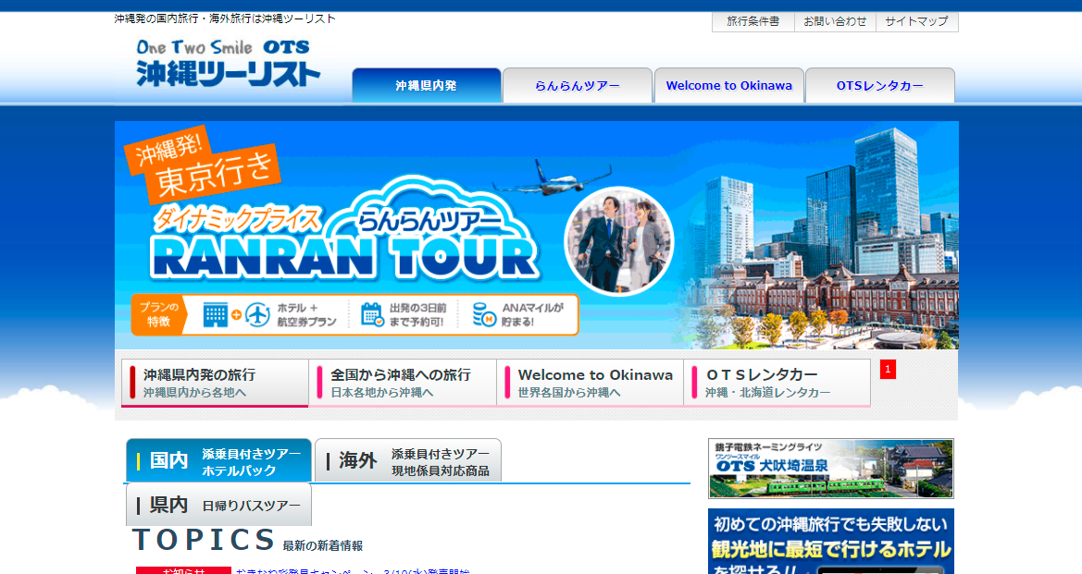Go to the OTSレンタカー tab
This screenshot has width=1082, height=574.
tap(880, 85)
